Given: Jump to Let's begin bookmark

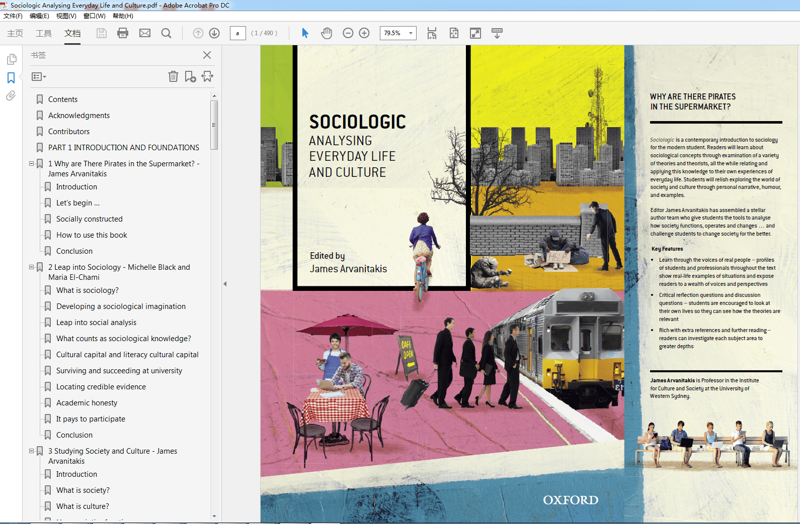Looking at the screenshot, I should [78, 203].
